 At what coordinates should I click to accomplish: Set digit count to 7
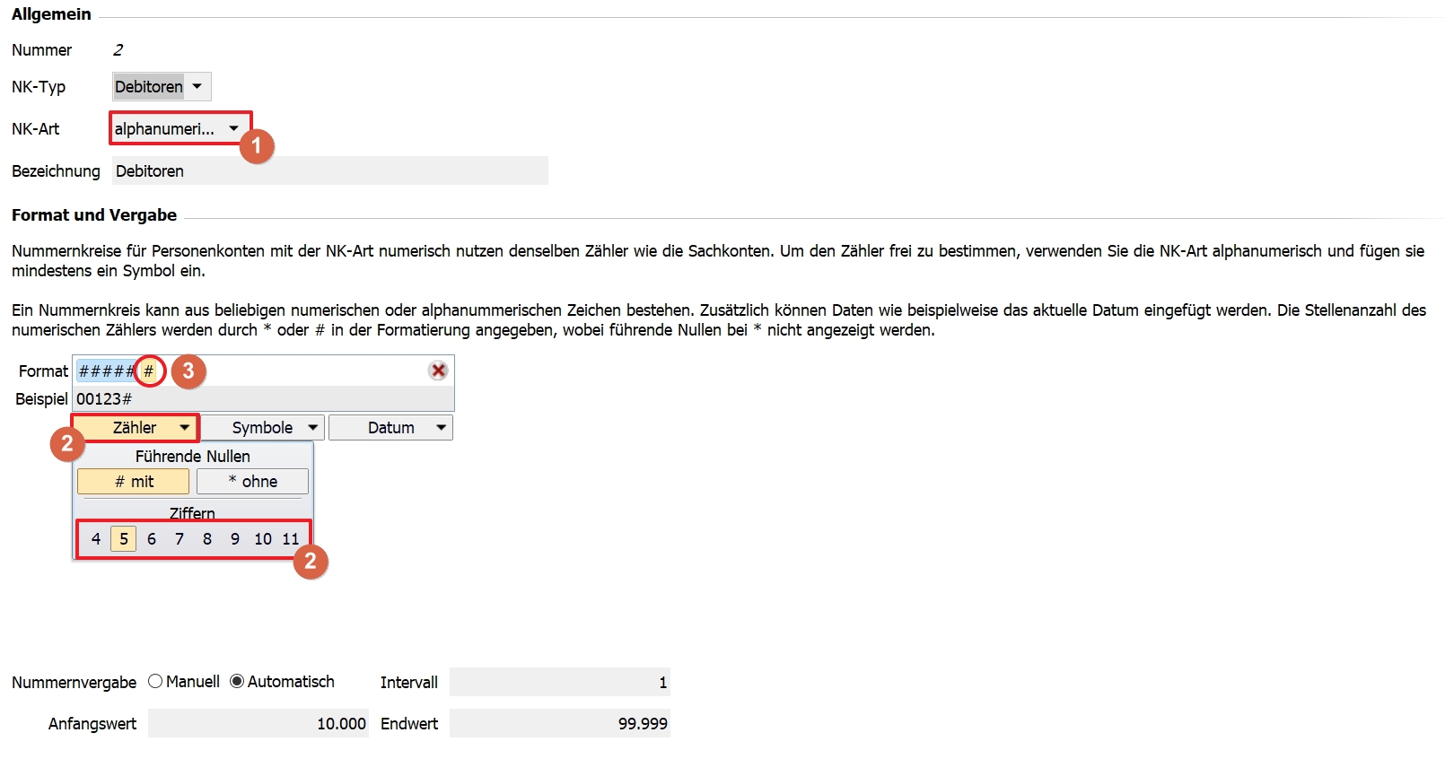pos(180,539)
